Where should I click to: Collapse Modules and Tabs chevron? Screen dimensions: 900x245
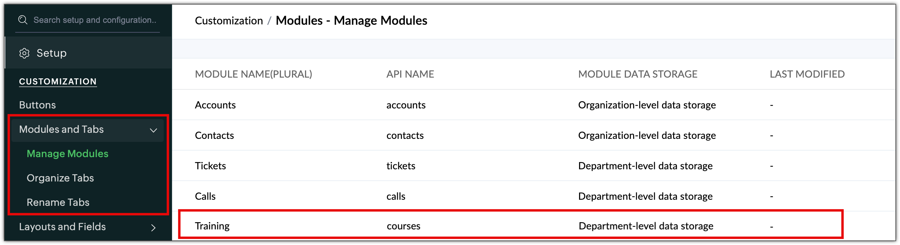pyautogui.click(x=153, y=130)
